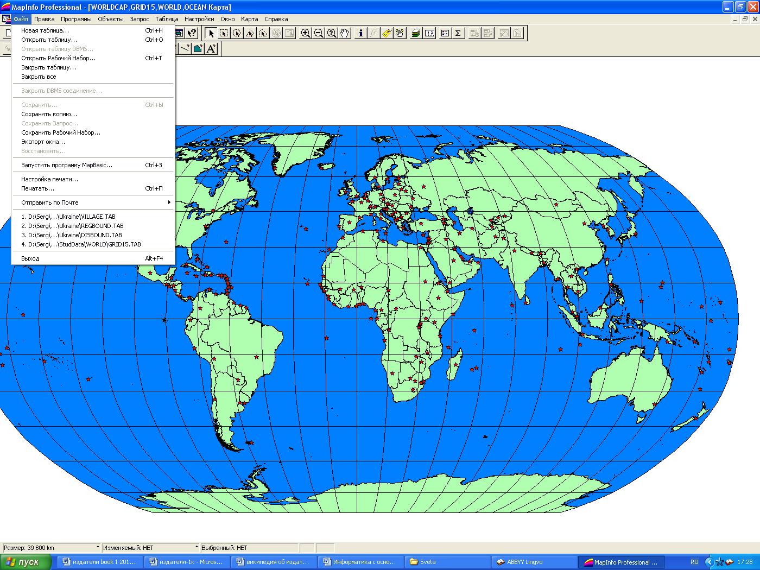Choose Экспорт окна menu entry
This screenshot has width=760, height=570.
pos(93,142)
